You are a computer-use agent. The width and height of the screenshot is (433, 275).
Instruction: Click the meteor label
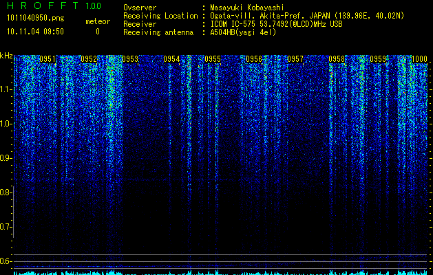click(98, 21)
